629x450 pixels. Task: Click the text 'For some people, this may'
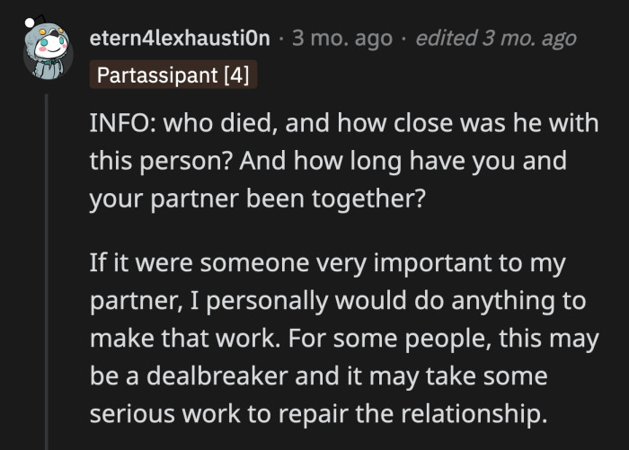(443, 339)
